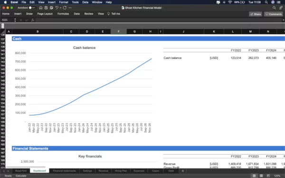285x178 pixels.
Task: Select column J header
Action: click(183, 32)
